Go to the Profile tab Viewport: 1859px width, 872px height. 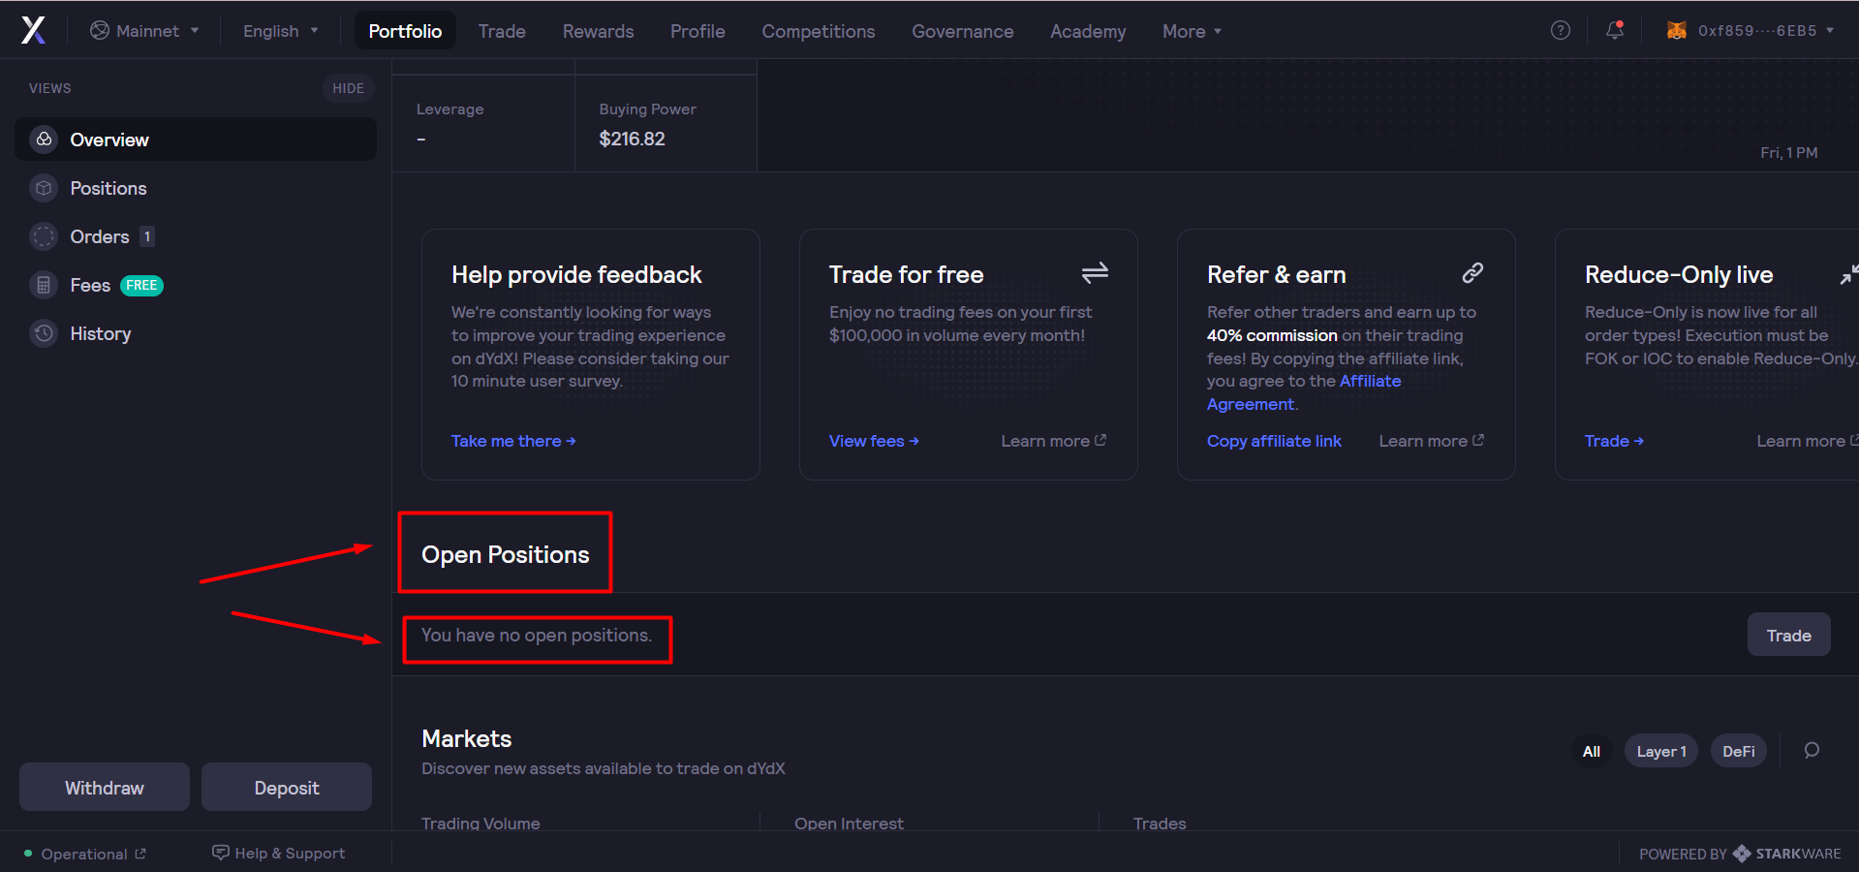point(697,31)
